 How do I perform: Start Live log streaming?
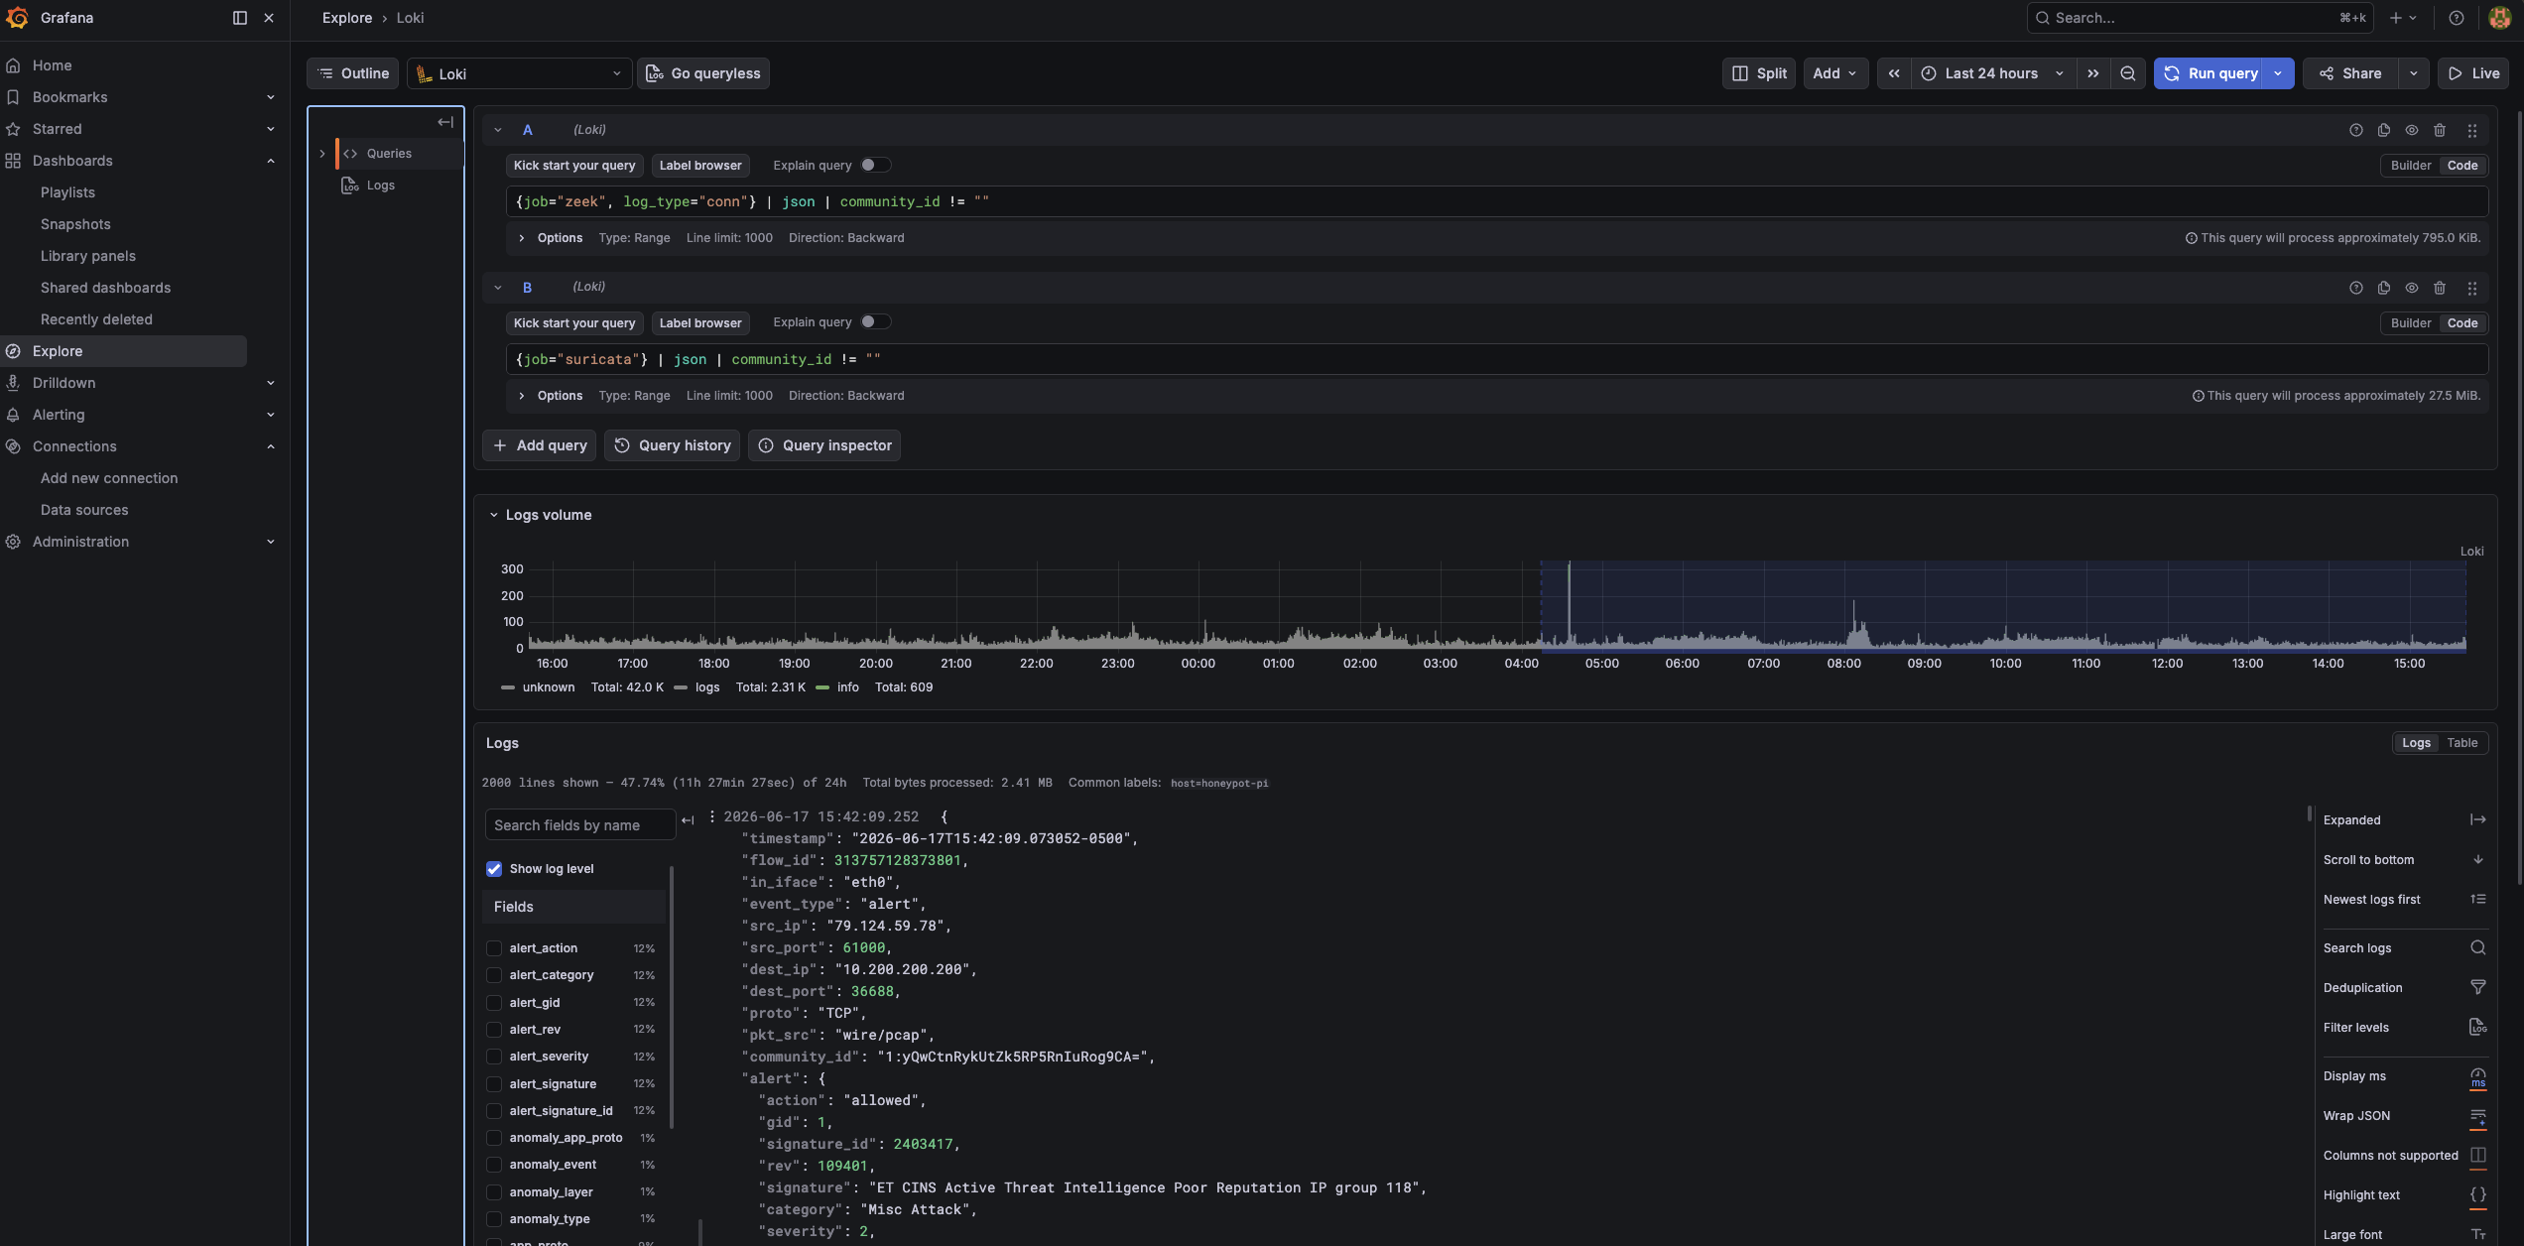click(2473, 73)
